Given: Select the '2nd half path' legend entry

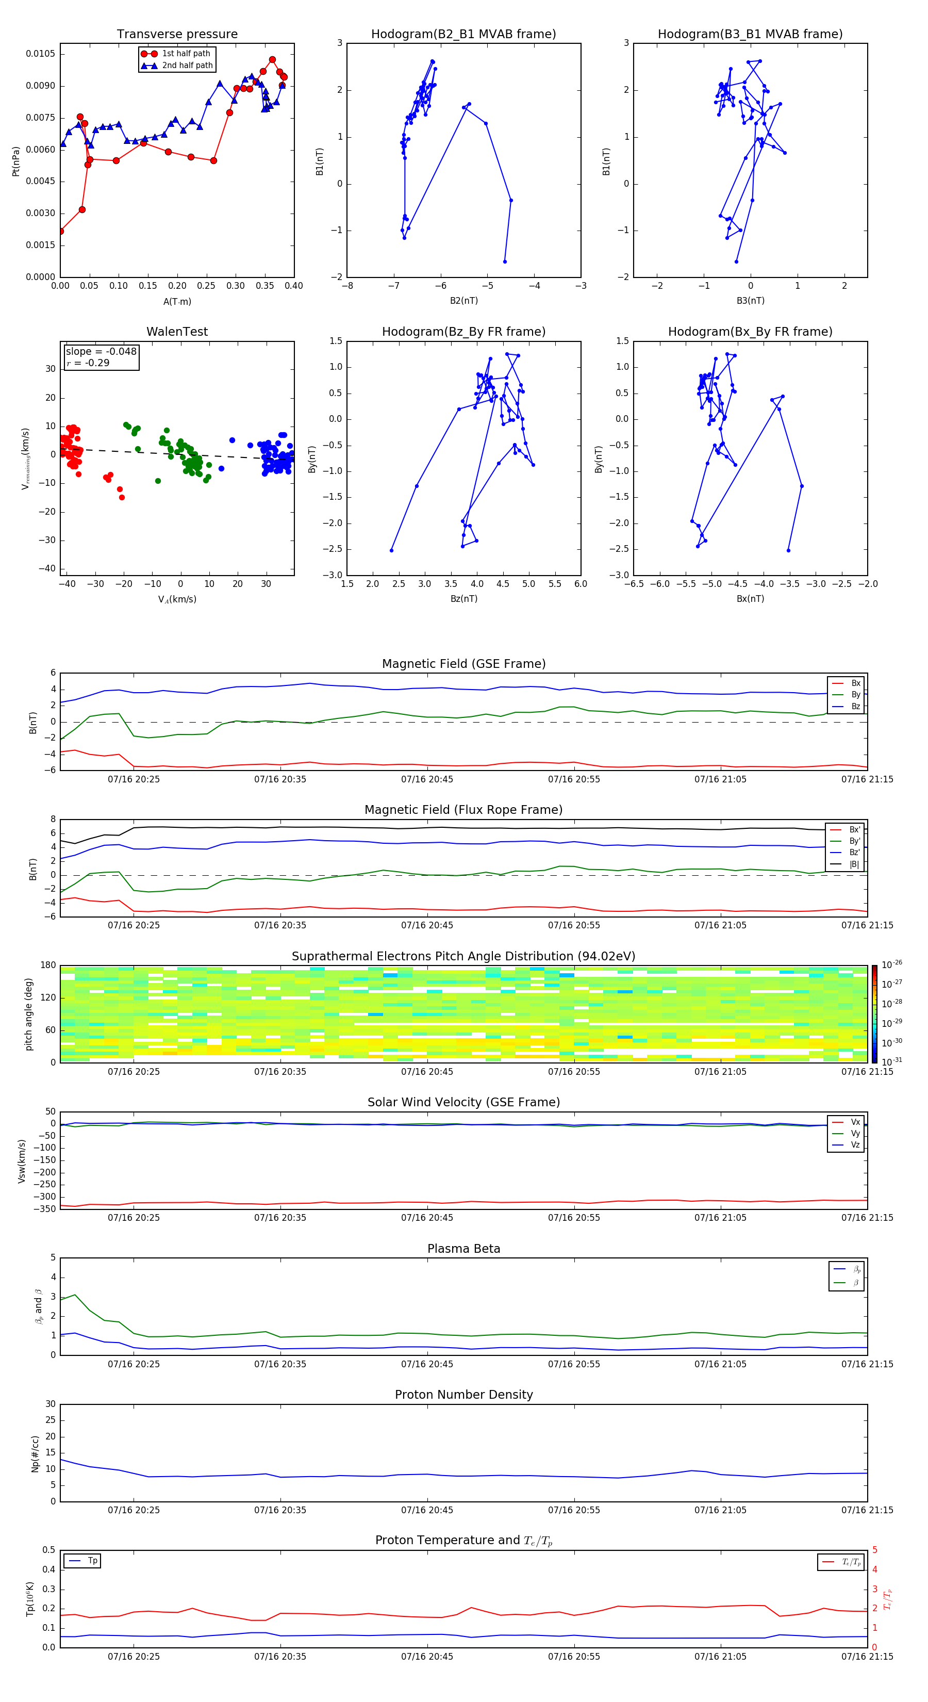Looking at the screenshot, I should tap(177, 66).
